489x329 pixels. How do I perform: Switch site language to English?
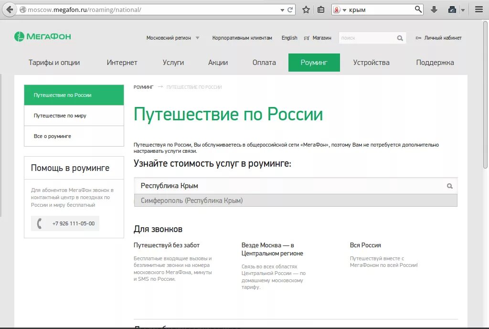pyautogui.click(x=289, y=38)
